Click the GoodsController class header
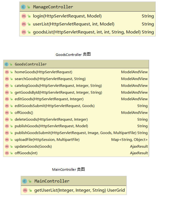Viewport: 171px width, 199px height. click(x=76, y=64)
